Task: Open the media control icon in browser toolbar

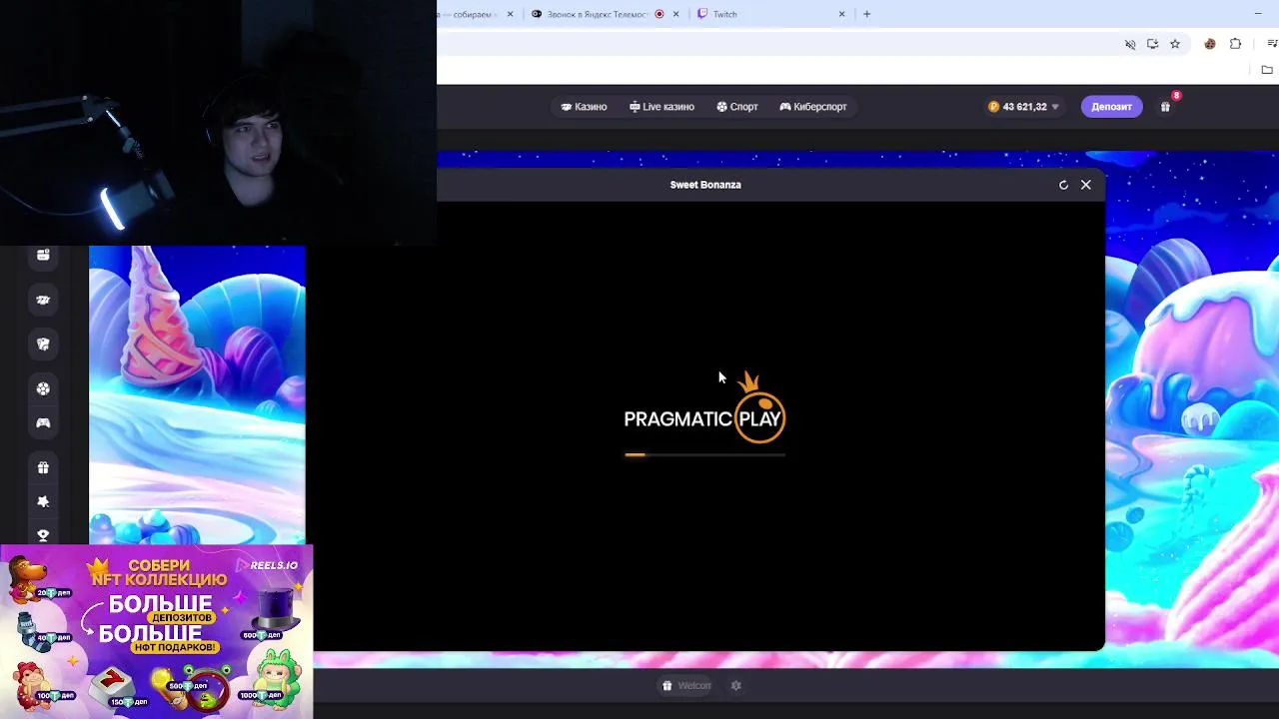Action: pyautogui.click(x=1271, y=44)
